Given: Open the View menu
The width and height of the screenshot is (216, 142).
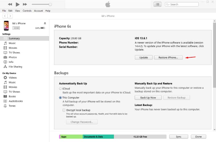Looking at the screenshot, I should (18, 11).
